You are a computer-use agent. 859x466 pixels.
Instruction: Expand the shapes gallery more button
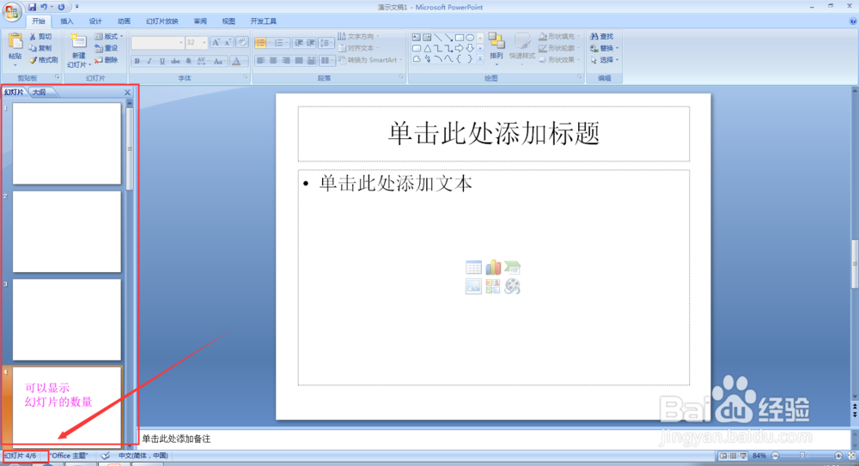(x=480, y=59)
